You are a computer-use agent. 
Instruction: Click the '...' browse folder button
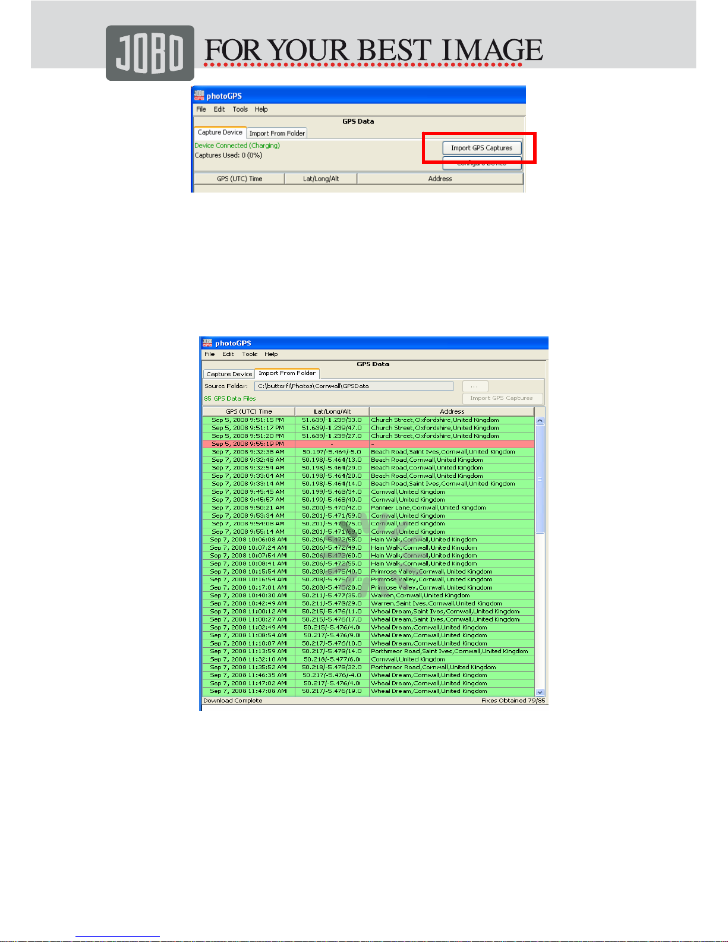pos(475,386)
